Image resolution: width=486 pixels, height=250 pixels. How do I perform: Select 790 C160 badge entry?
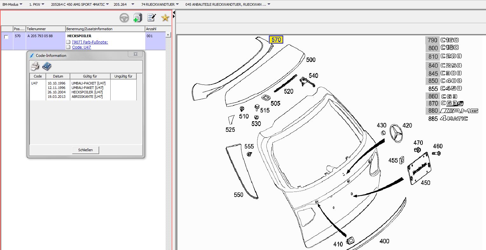442,40
